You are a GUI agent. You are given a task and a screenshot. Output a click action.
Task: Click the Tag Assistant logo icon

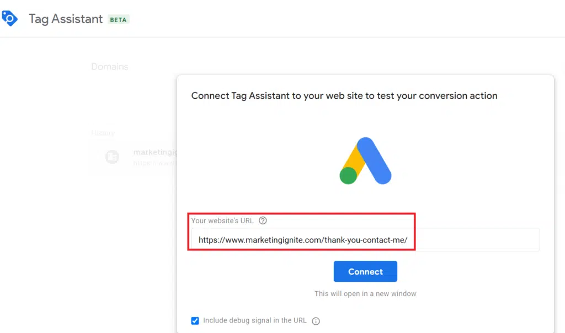[10, 19]
